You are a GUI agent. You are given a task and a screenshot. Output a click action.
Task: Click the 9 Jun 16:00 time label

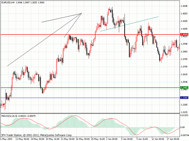click(142, 139)
